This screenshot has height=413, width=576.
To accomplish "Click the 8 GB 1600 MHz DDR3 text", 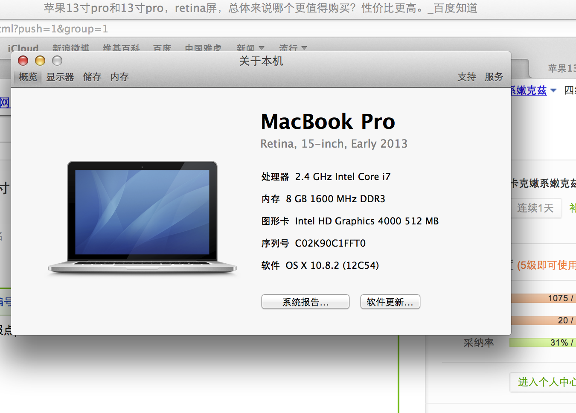I will 335,199.
